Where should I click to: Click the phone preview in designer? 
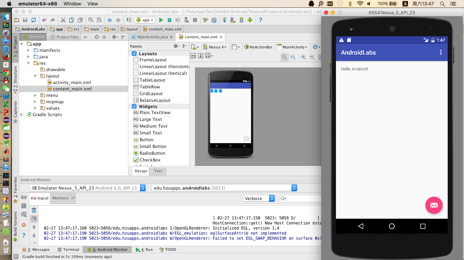point(231,114)
